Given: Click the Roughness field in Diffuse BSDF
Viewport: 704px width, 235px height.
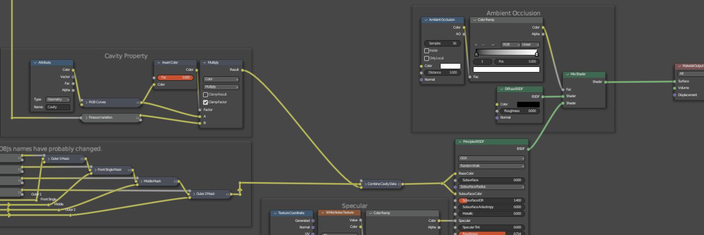Looking at the screenshot, I should [520, 110].
